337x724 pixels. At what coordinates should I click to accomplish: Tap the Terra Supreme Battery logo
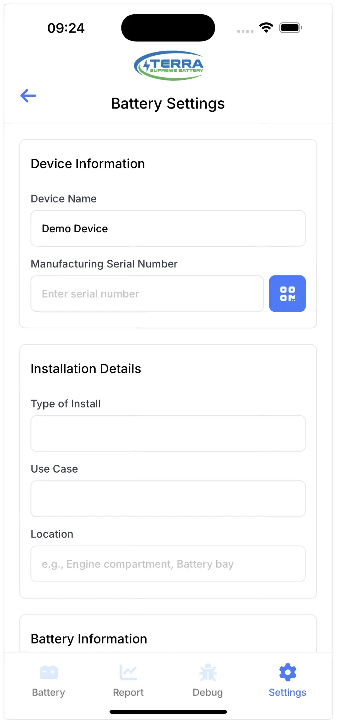[168, 66]
